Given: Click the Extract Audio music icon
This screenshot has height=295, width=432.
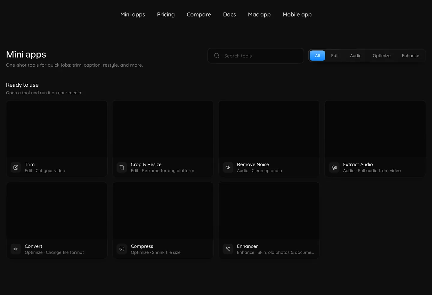Looking at the screenshot, I should coord(334,167).
